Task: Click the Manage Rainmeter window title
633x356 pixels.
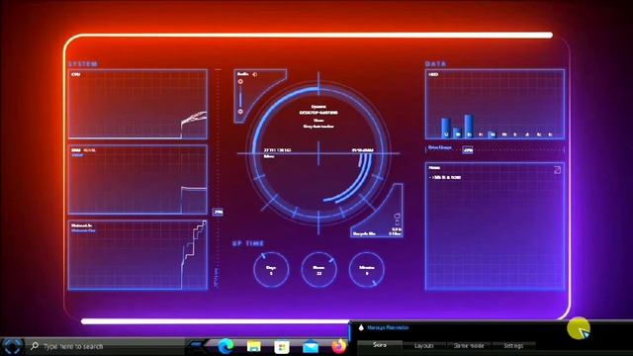Action: click(x=388, y=327)
